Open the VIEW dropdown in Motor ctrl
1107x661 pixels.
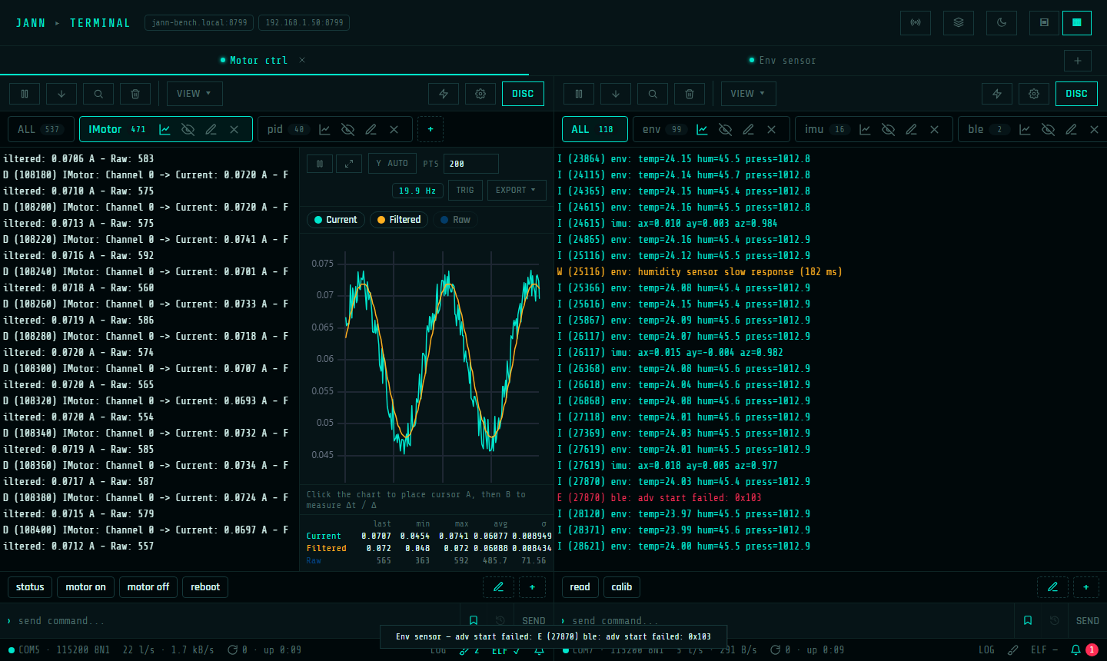click(x=194, y=94)
